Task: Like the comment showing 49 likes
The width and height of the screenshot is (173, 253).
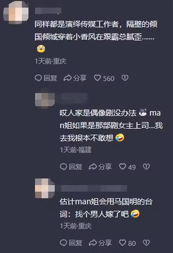Action: click(127, 167)
